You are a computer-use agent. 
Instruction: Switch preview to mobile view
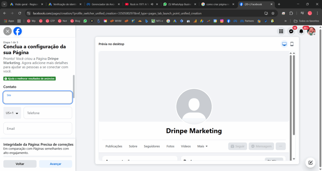(x=292, y=44)
